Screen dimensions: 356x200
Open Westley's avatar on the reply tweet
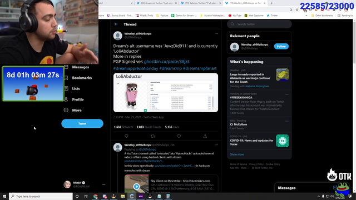coord(117,147)
